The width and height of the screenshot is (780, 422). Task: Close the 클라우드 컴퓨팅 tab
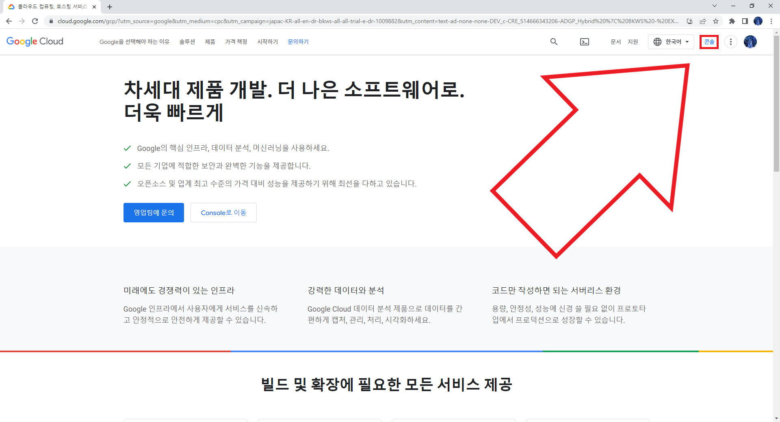(94, 7)
